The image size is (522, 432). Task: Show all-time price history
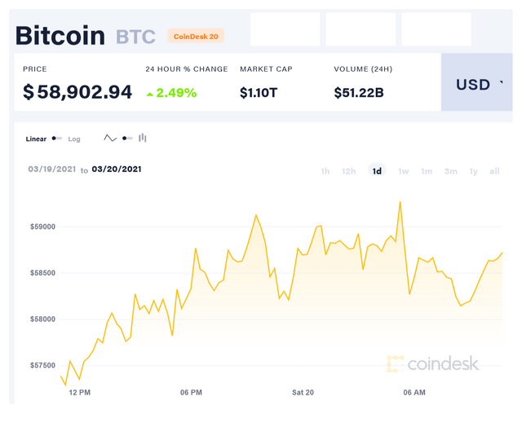(494, 171)
